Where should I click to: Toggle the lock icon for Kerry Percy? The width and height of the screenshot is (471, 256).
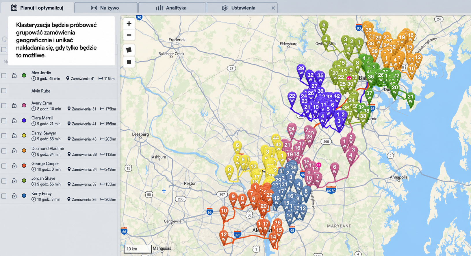tap(14, 196)
